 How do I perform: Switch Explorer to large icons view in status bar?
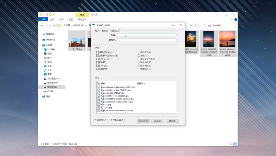pos(235,144)
